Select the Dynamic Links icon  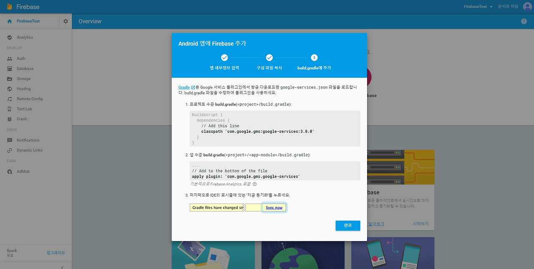click(9, 150)
